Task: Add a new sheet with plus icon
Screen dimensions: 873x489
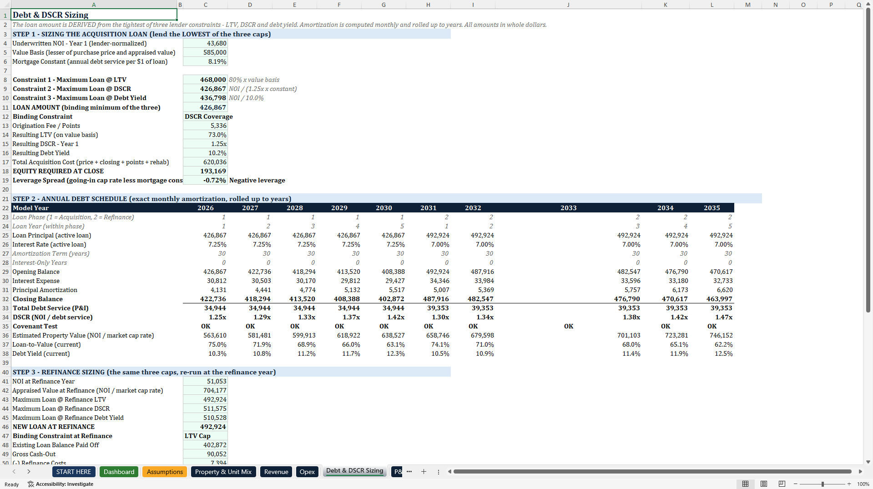Action: [424, 472]
